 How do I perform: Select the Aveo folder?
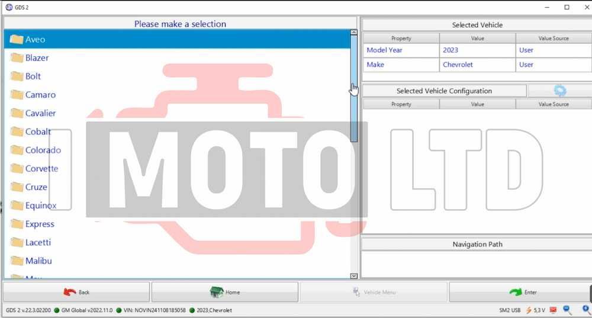176,39
